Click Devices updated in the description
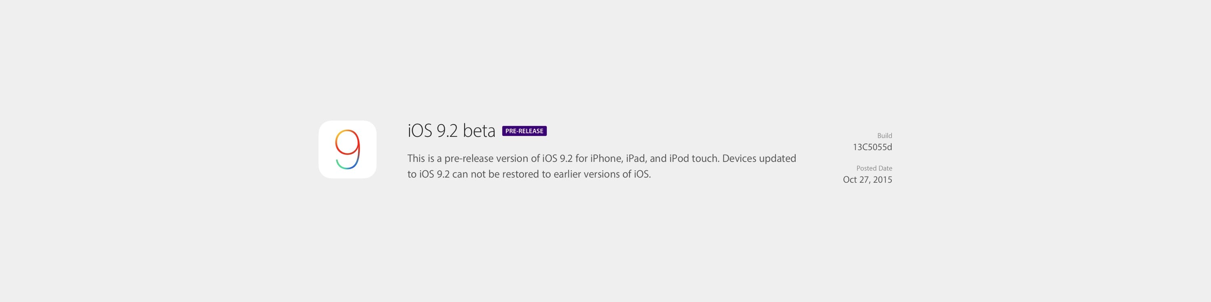This screenshot has height=302, width=1211. click(759, 159)
